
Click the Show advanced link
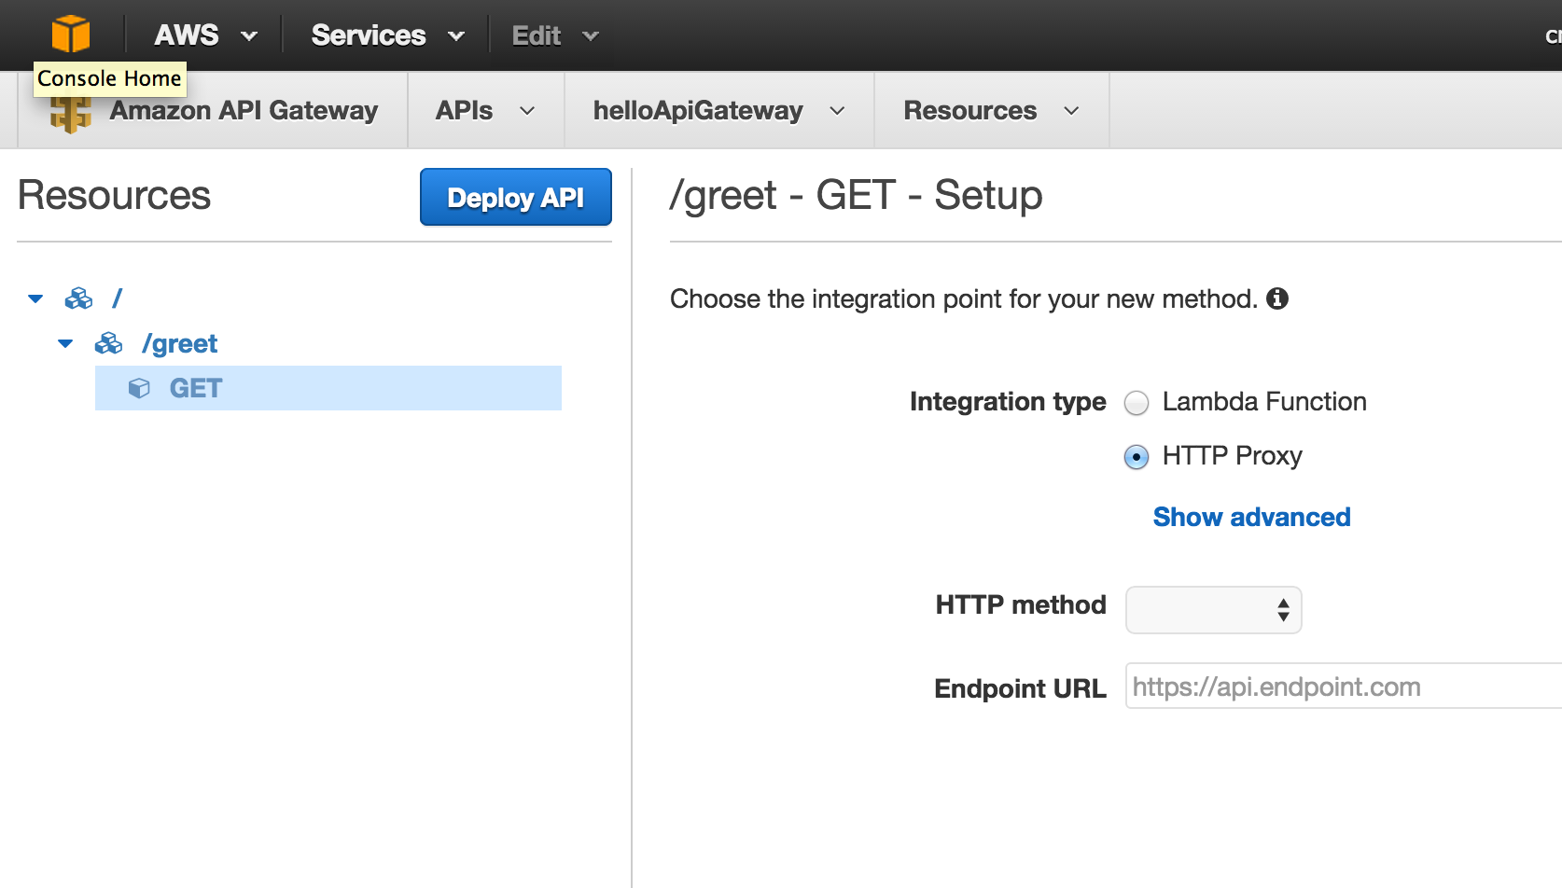pyautogui.click(x=1252, y=517)
